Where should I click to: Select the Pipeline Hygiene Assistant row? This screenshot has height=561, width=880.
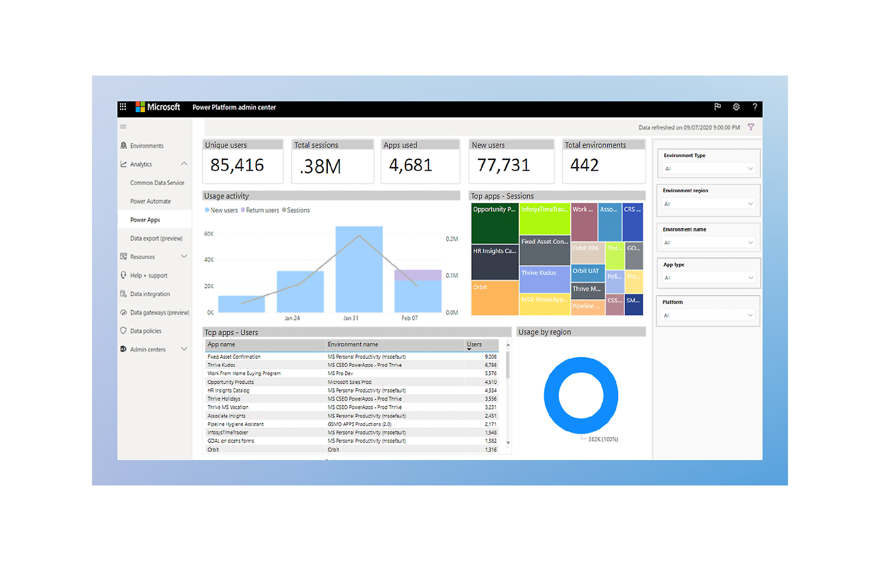[x=352, y=424]
